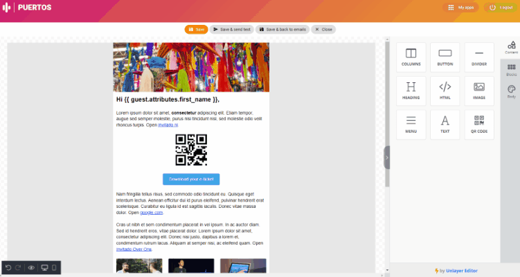Toggle preview with the eye icon
This screenshot has width=520, height=277.
pyautogui.click(x=31, y=267)
